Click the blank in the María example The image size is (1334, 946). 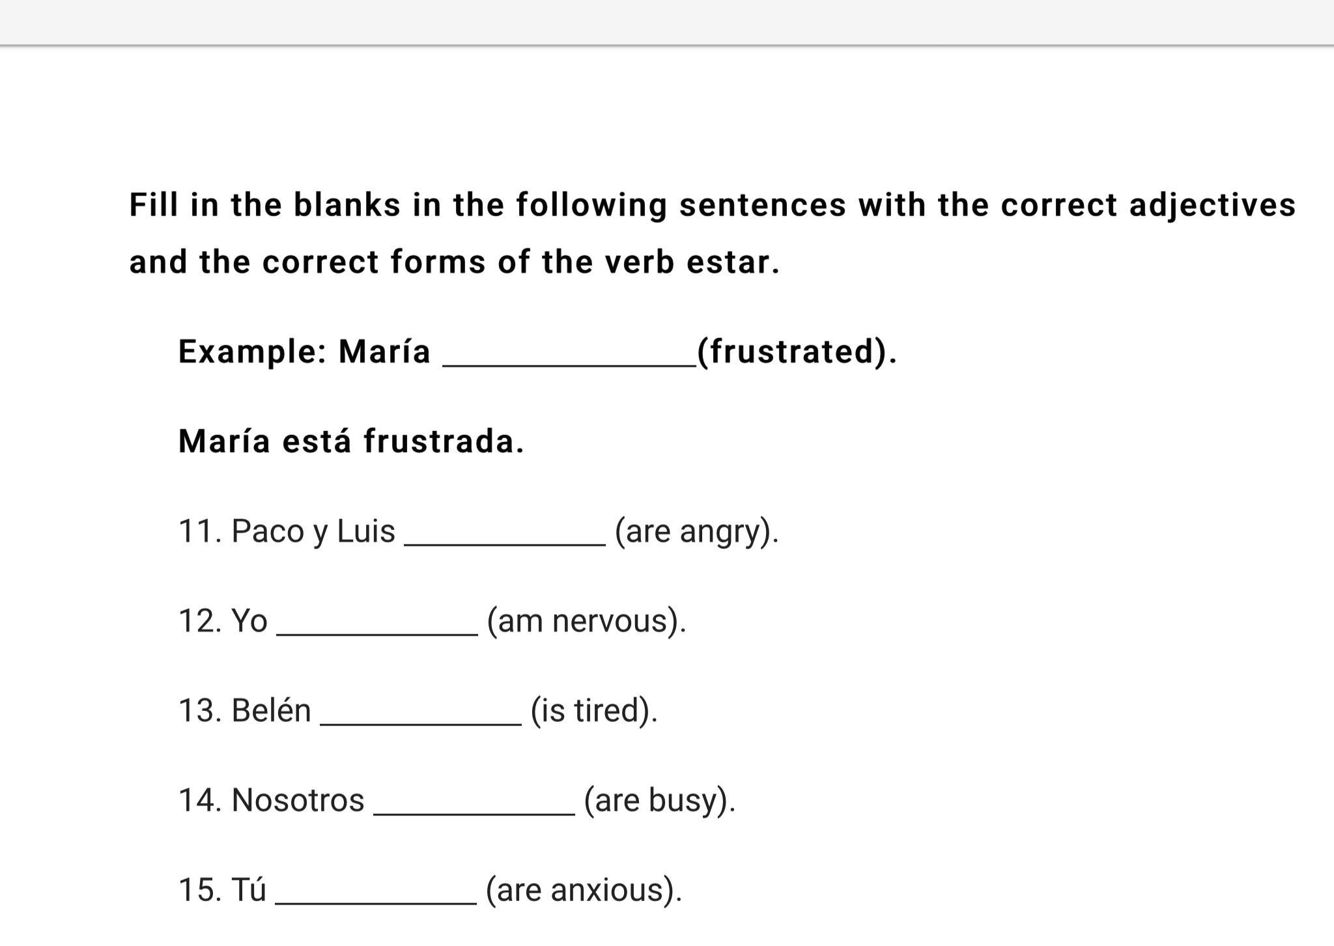pyautogui.click(x=569, y=358)
